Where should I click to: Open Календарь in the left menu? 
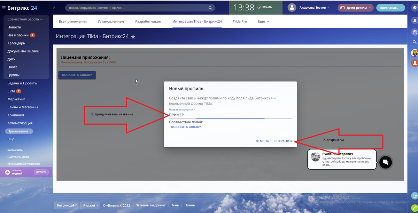(x=16, y=43)
